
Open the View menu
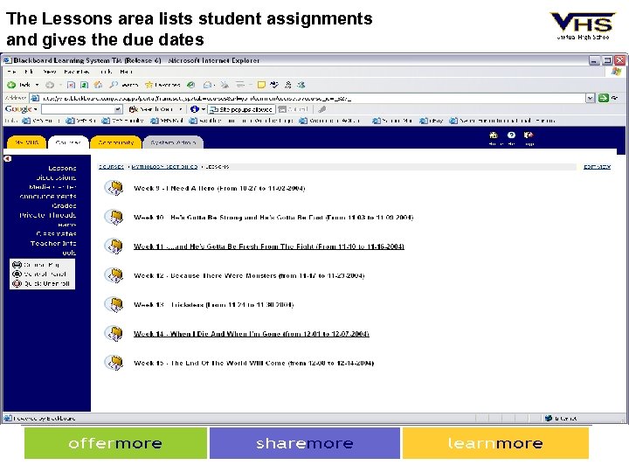49,72
